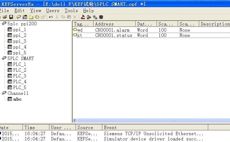
Task: Undo the last action via the toolbar
Action: point(51,17)
